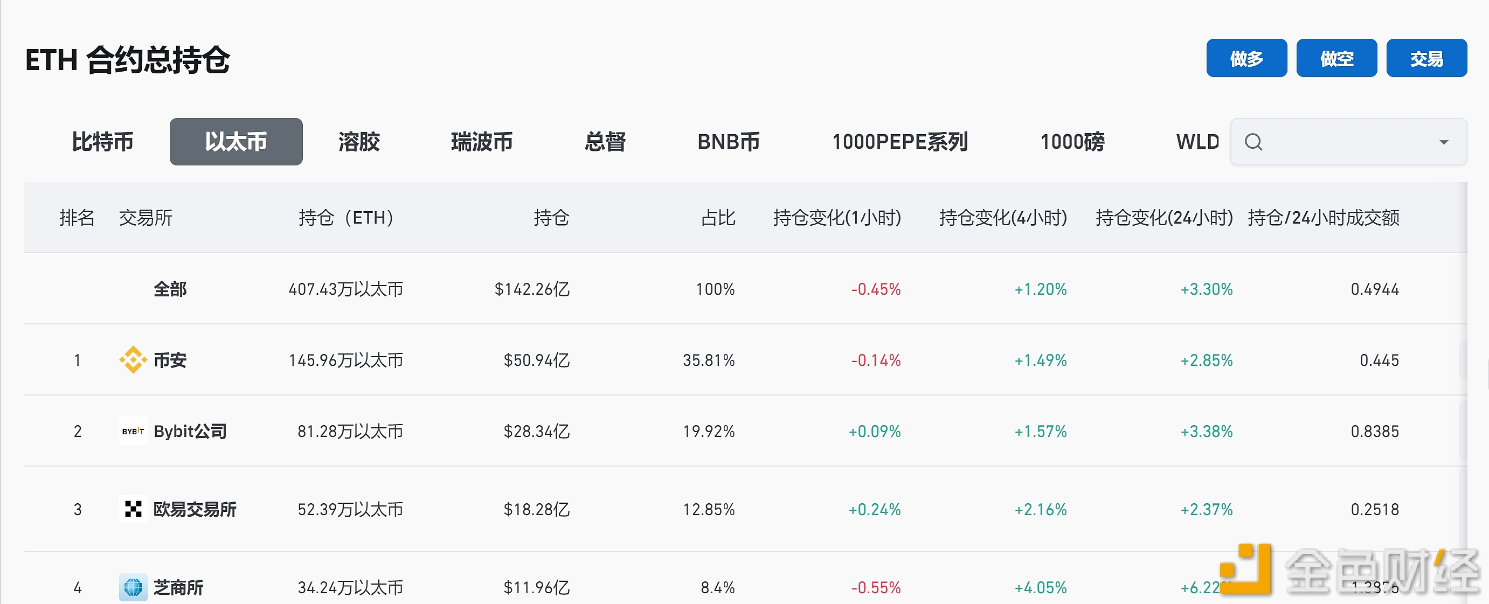Click the 0.2518 ratio cell
Viewport: 1489px width, 604px height.
point(1375,509)
